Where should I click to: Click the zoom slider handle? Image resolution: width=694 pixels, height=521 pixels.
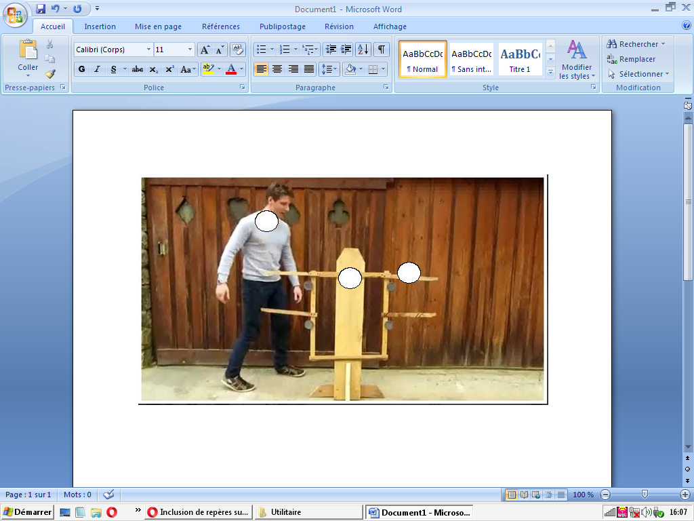[x=645, y=495]
